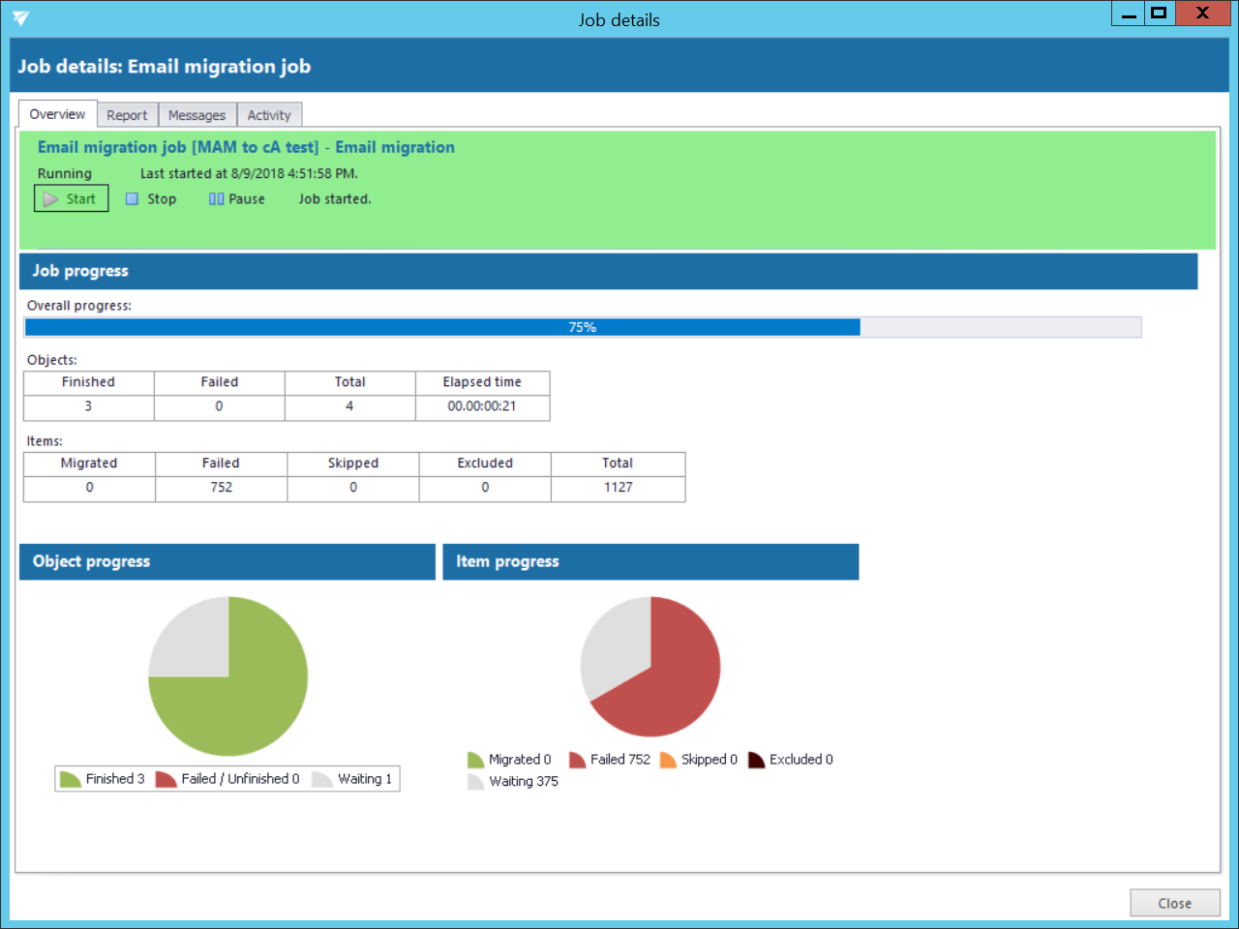
Task: Click the overall progress bar at 75%
Action: [582, 327]
